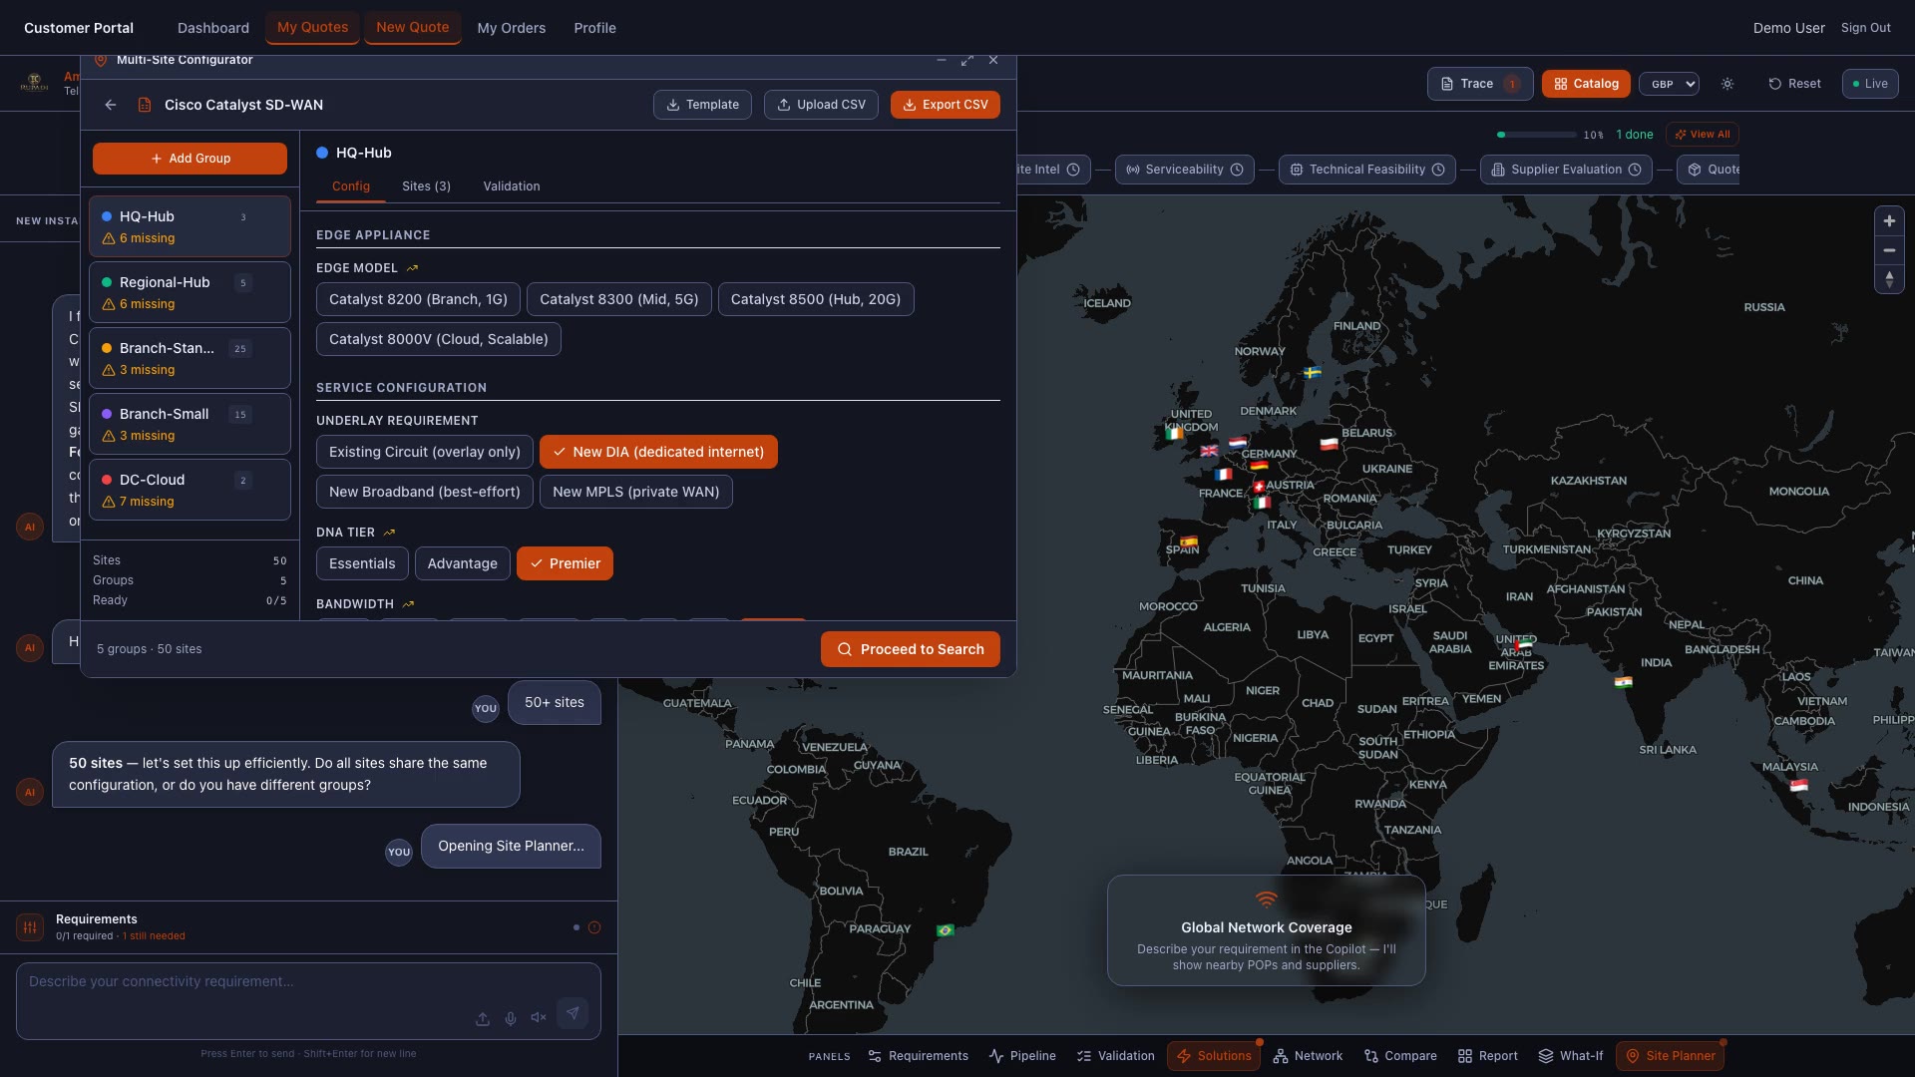Image resolution: width=1915 pixels, height=1077 pixels.
Task: Select Catalyst 8300 (Mid, 5G) edge model
Action: click(619, 299)
